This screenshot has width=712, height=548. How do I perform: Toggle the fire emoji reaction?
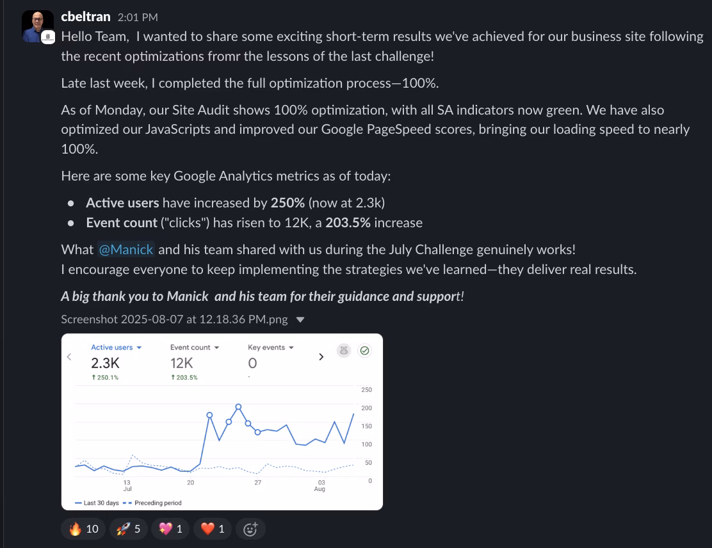pyautogui.click(x=83, y=529)
